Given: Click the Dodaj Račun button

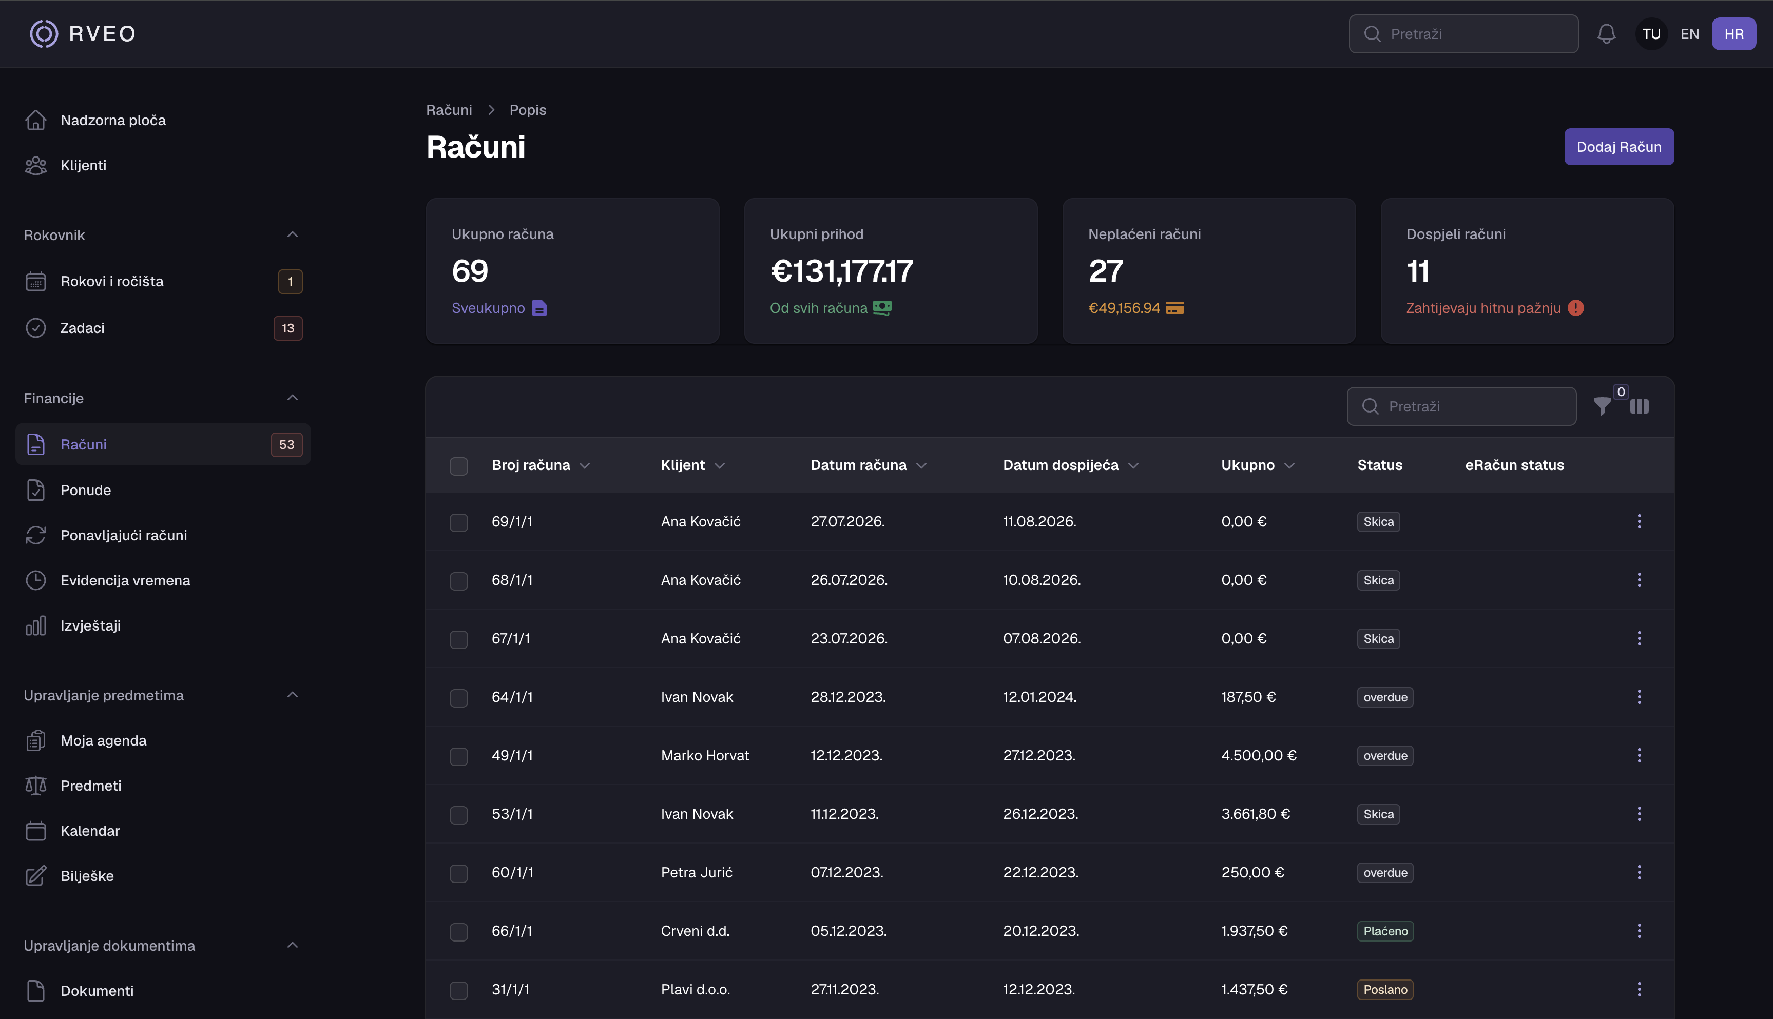Looking at the screenshot, I should 1618,147.
